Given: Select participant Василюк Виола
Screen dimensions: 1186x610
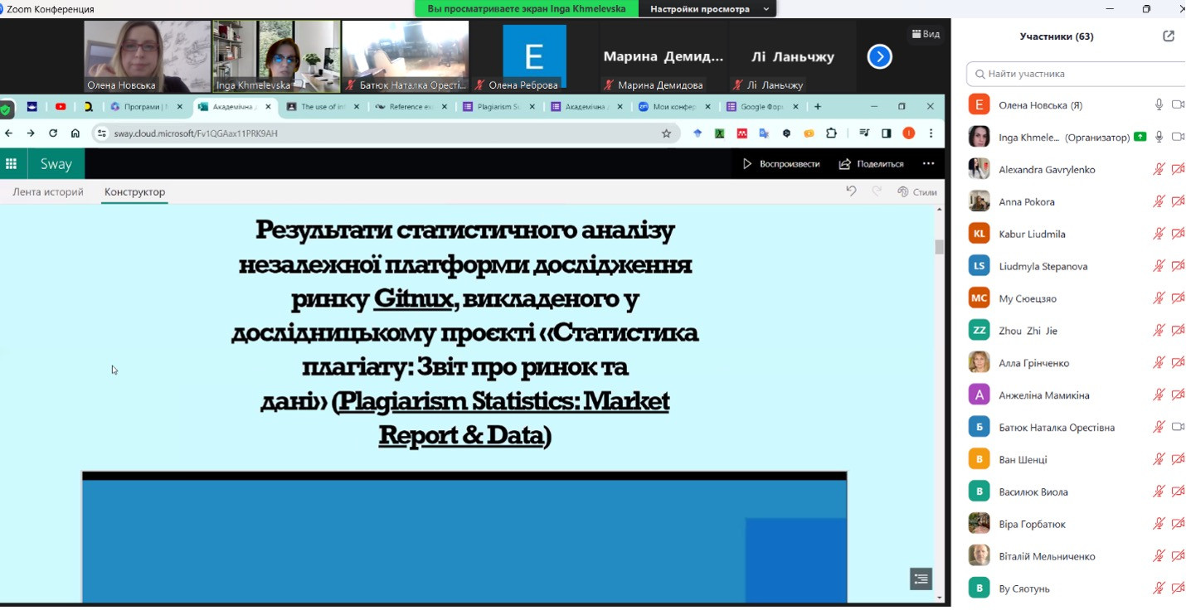Looking at the screenshot, I should [x=1077, y=492].
